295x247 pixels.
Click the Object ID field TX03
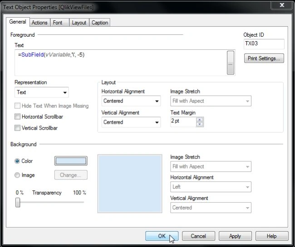coord(264,44)
